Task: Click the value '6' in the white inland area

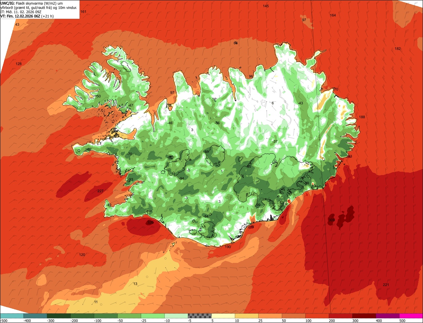Action: tap(273, 103)
